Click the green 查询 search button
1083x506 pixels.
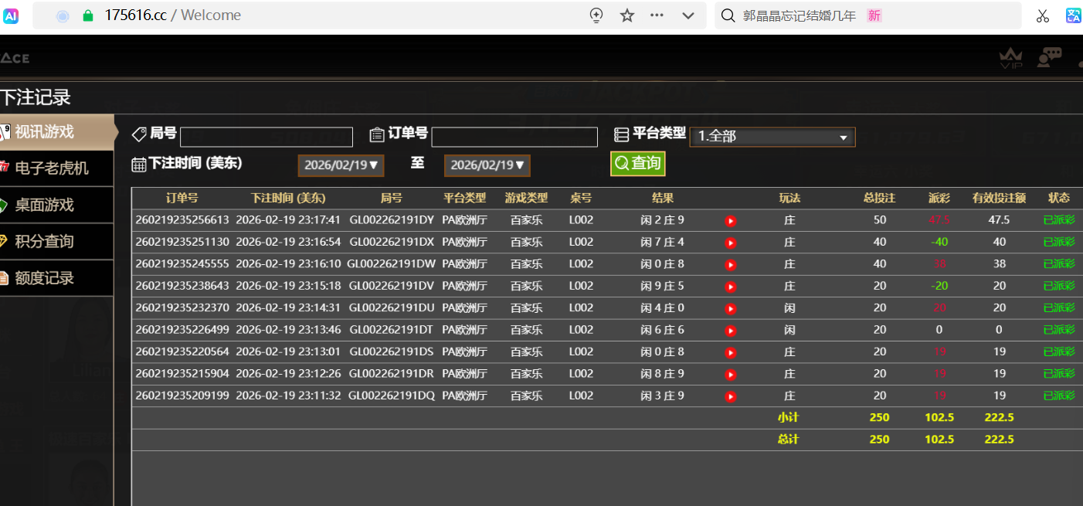pyautogui.click(x=637, y=163)
